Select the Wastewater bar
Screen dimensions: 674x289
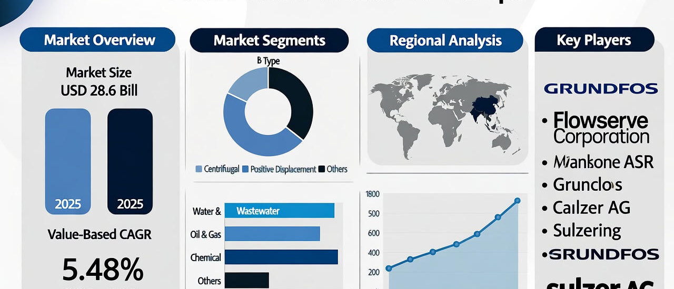(x=280, y=211)
